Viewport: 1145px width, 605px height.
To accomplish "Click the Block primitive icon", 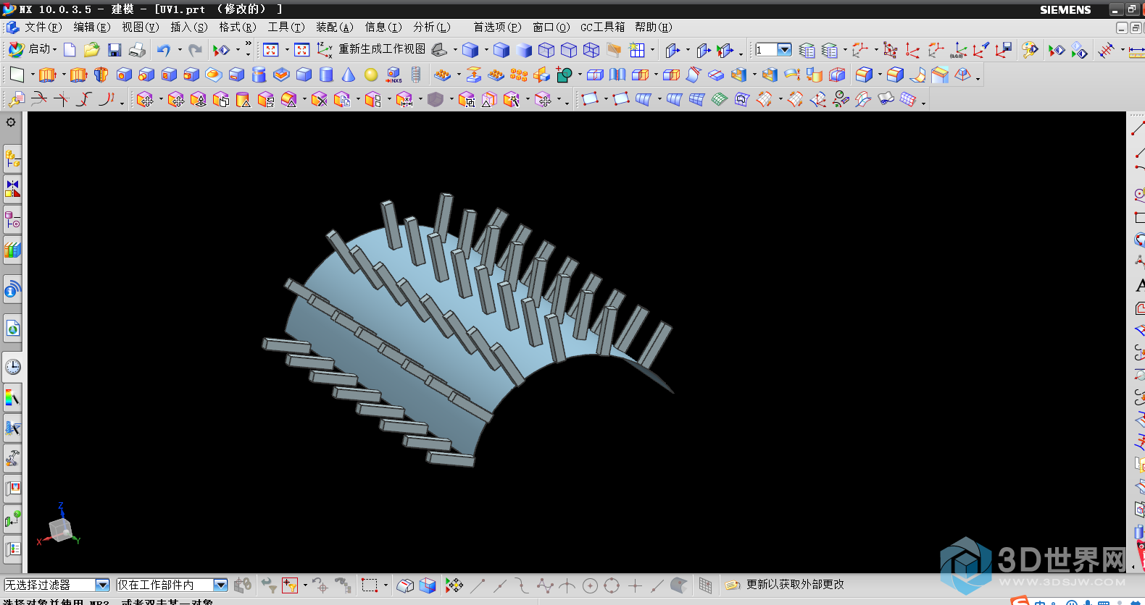I will [304, 75].
